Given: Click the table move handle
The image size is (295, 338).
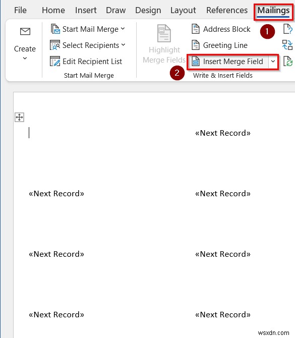Looking at the screenshot, I should coord(19,117).
